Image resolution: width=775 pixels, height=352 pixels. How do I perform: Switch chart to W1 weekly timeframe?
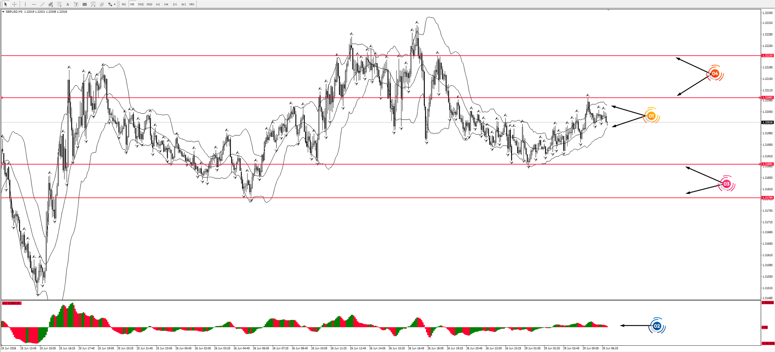[x=184, y=4]
